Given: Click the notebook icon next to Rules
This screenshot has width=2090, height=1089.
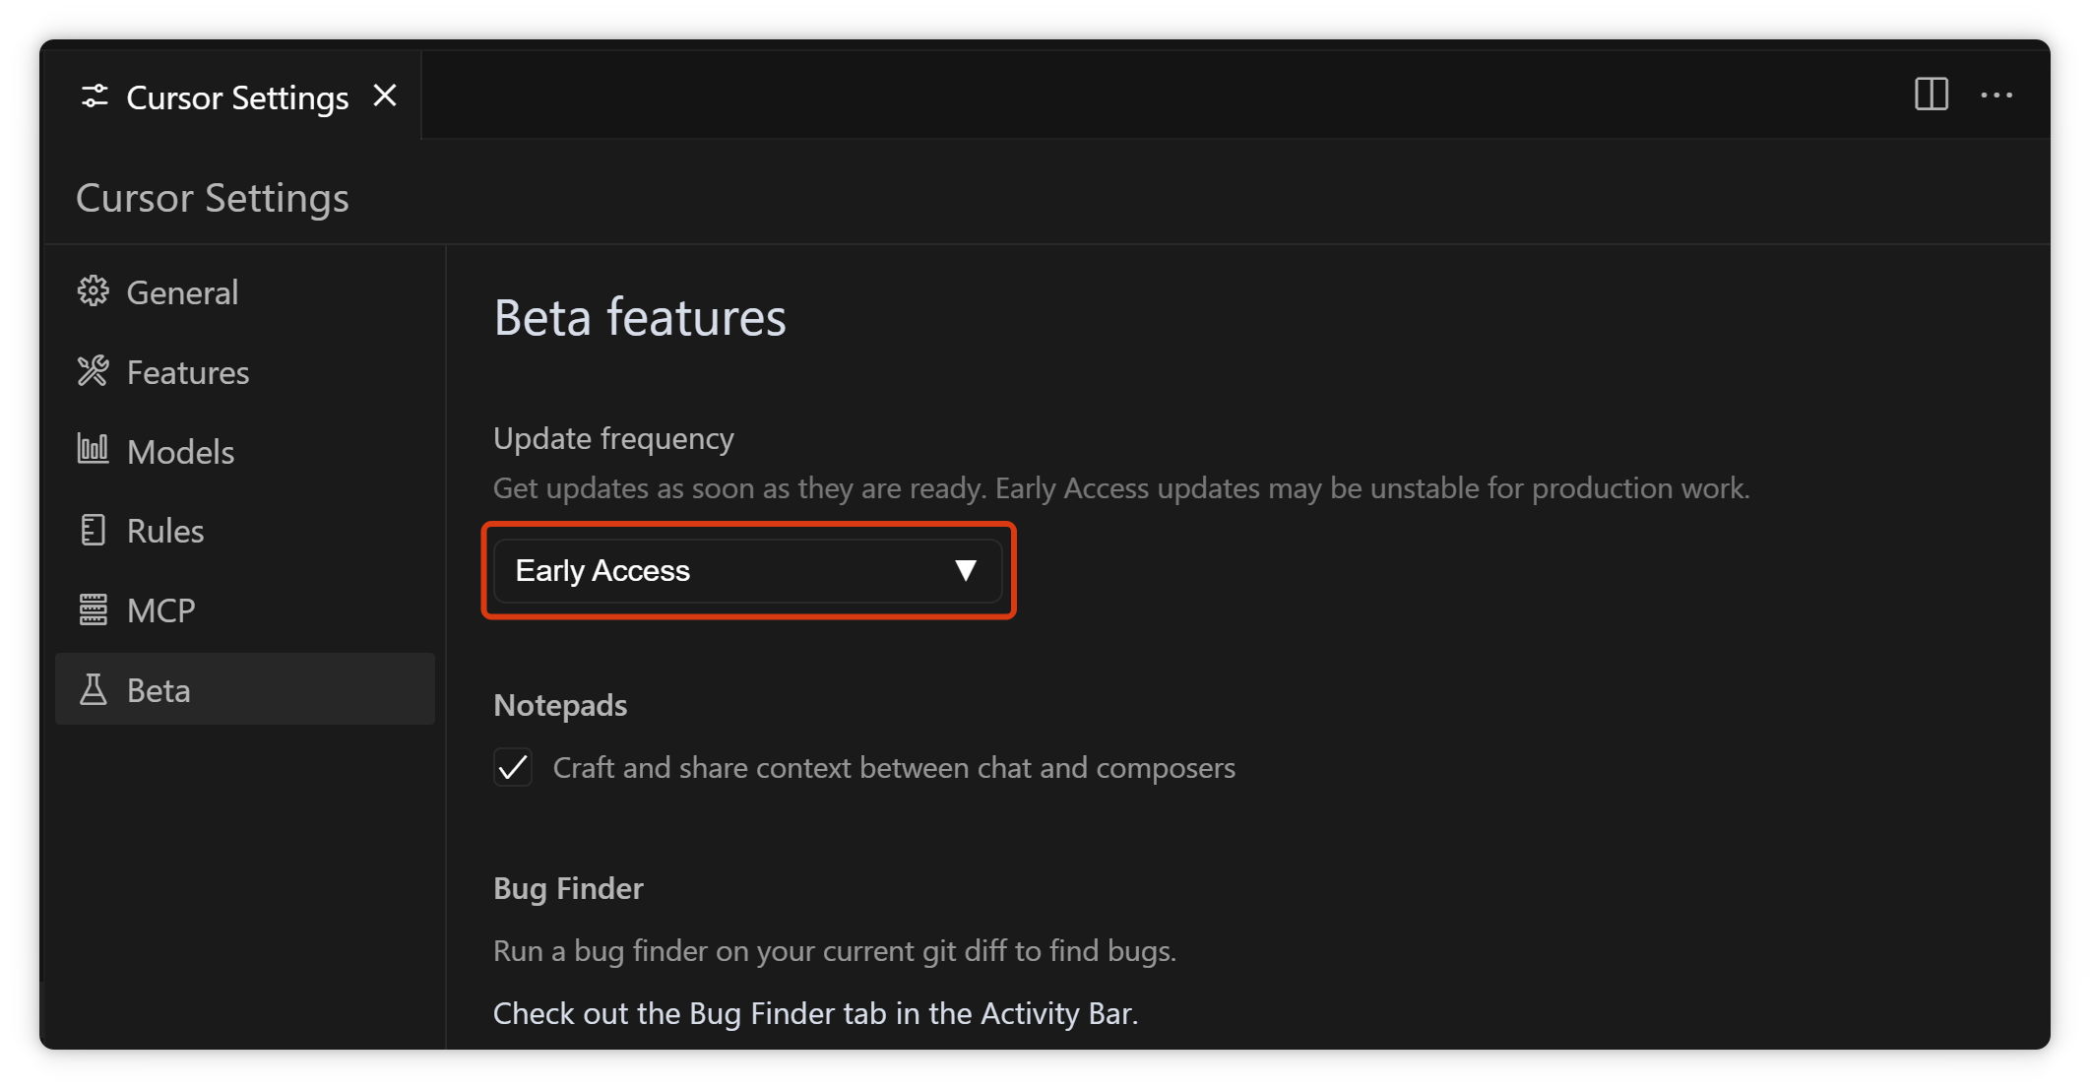Looking at the screenshot, I should coord(94,530).
